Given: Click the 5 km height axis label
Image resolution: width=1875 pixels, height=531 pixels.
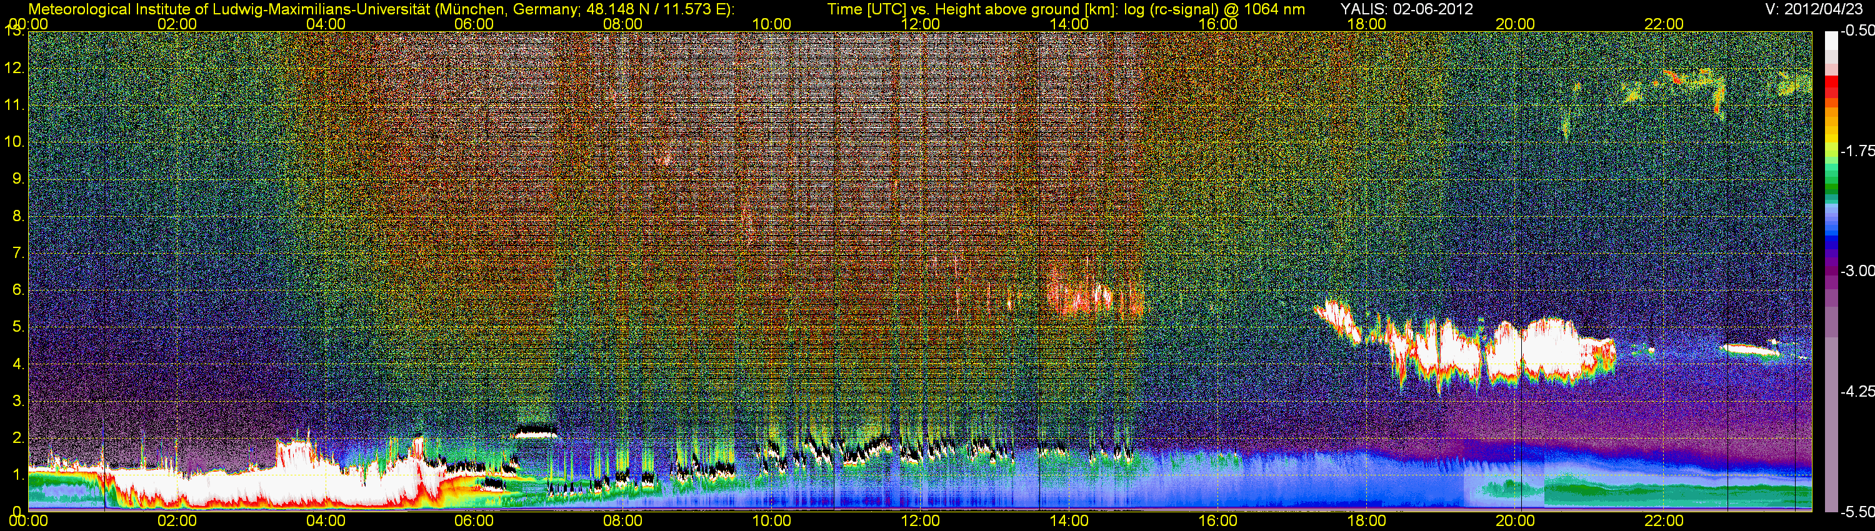Looking at the screenshot, I should 17,327.
